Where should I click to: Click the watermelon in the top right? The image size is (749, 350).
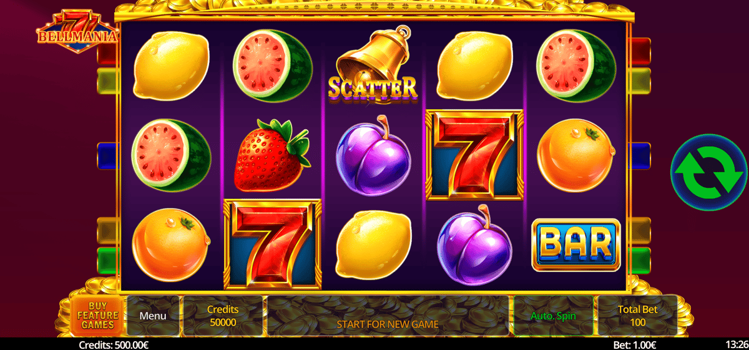click(575, 65)
